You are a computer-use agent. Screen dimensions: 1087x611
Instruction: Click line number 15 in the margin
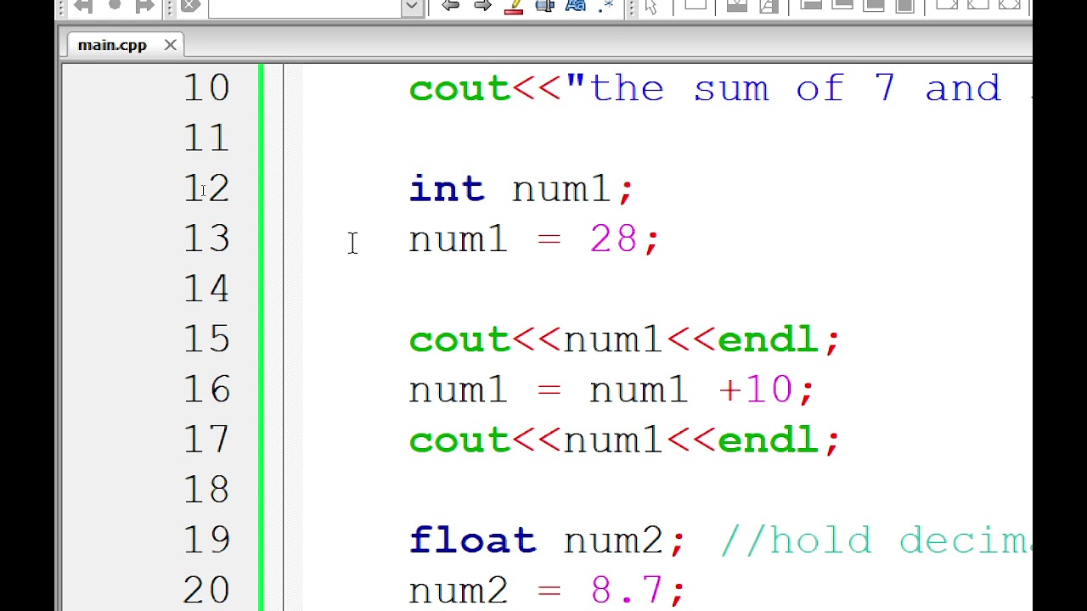206,339
